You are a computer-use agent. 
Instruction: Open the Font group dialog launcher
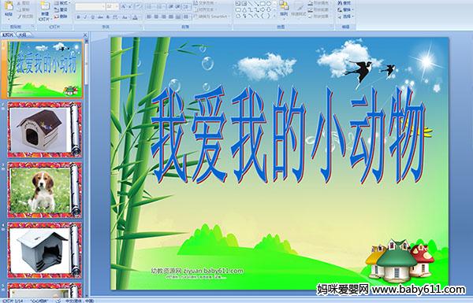(140, 26)
